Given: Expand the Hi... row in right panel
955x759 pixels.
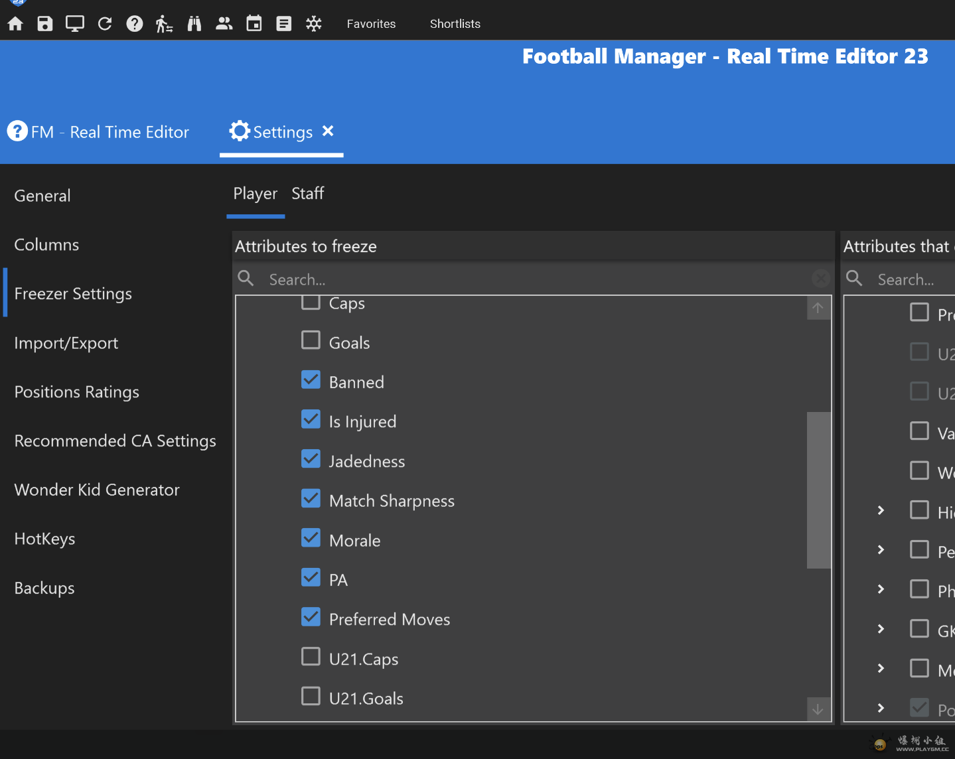Looking at the screenshot, I should coord(881,510).
